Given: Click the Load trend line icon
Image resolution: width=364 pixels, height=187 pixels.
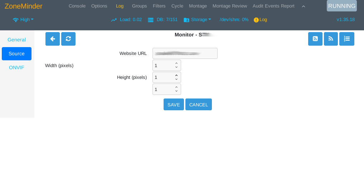Looking at the screenshot, I should point(114,20).
